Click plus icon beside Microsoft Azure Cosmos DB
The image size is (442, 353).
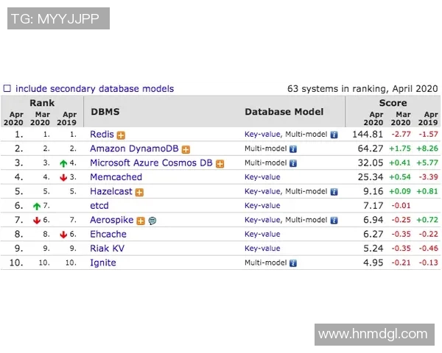point(220,164)
